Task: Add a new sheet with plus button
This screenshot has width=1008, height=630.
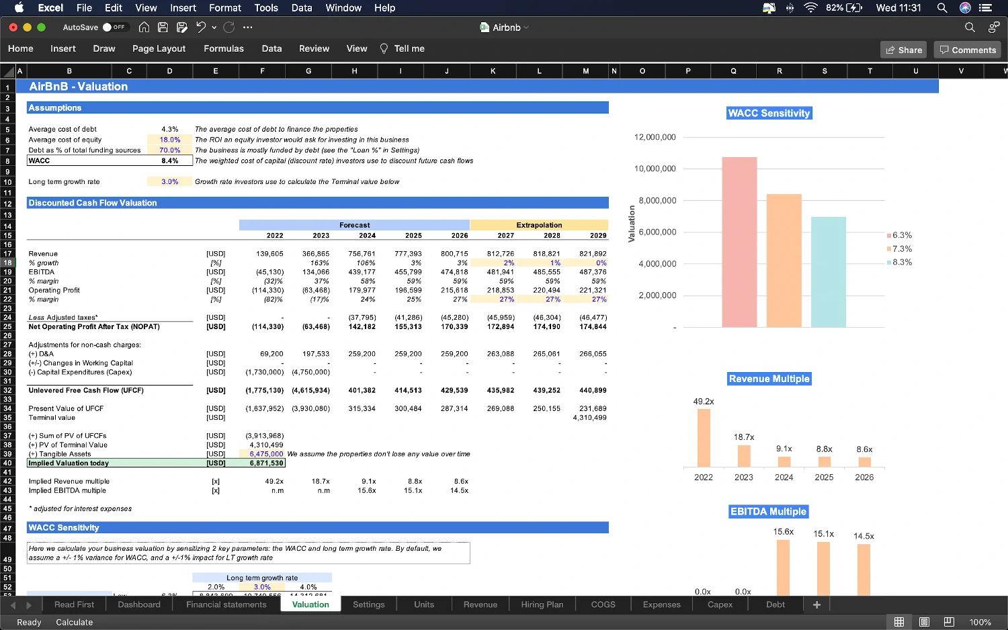Action: click(816, 604)
